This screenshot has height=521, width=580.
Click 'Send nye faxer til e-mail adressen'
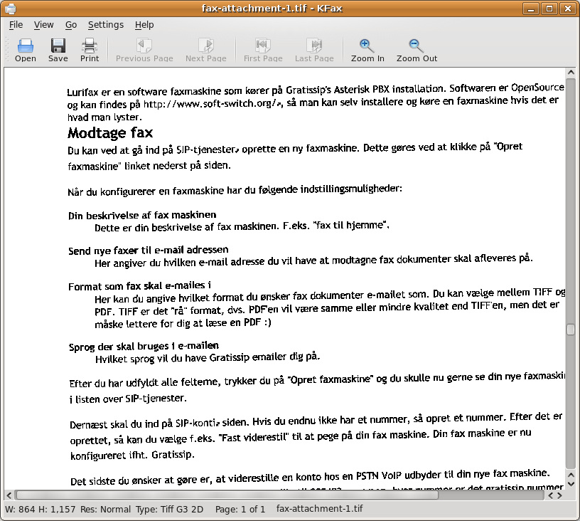point(149,251)
